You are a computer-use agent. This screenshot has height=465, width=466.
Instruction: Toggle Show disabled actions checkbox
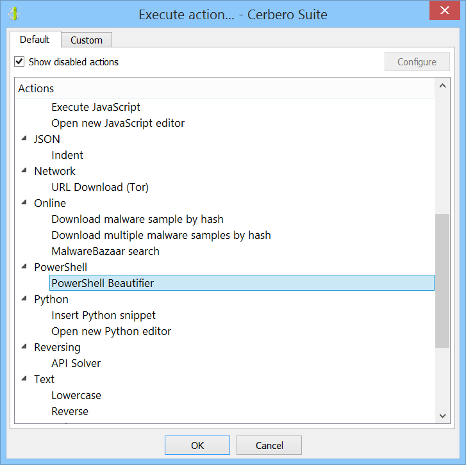click(x=19, y=61)
